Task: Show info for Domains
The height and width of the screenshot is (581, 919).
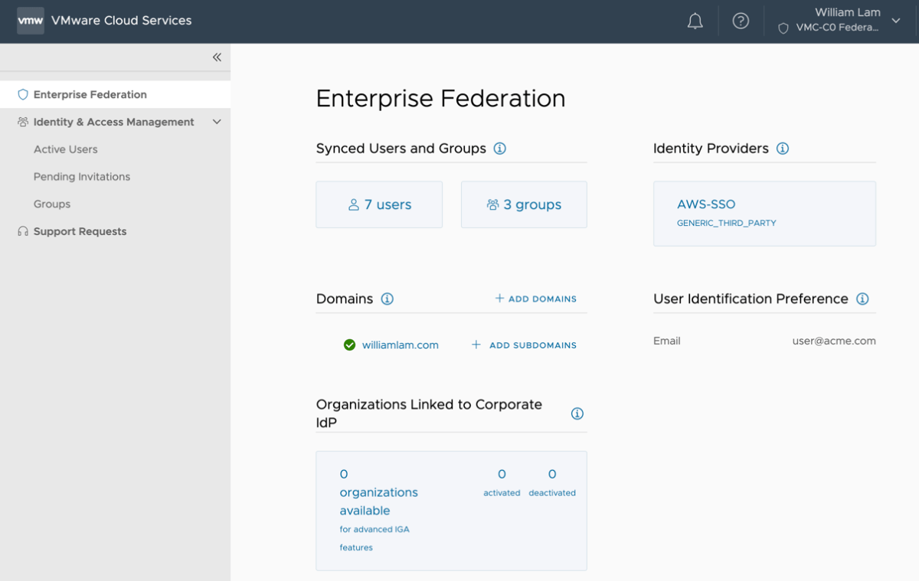Action: coord(388,299)
